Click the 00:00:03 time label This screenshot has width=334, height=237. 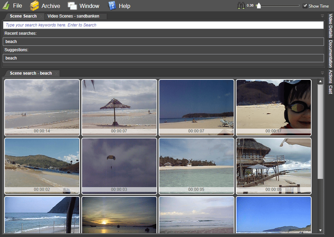click(x=119, y=190)
